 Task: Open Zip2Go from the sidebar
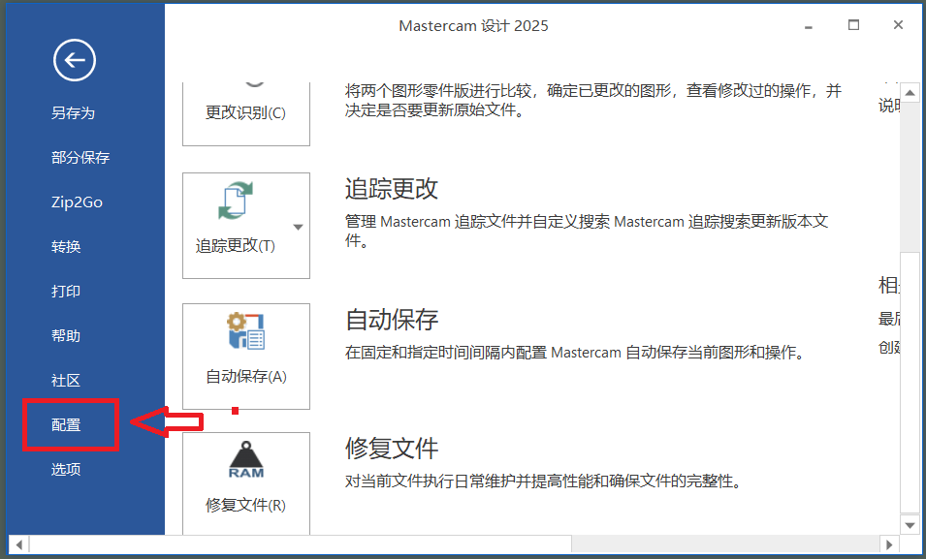tap(77, 202)
